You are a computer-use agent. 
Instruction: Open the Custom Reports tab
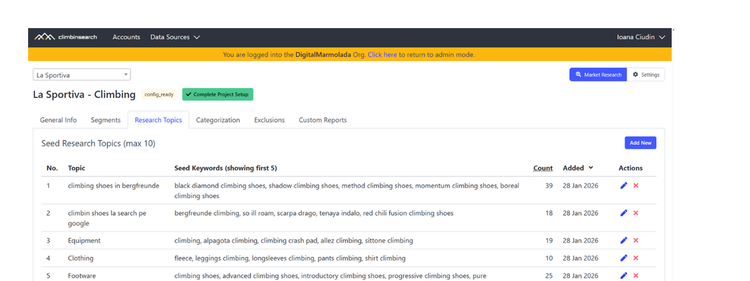[322, 120]
